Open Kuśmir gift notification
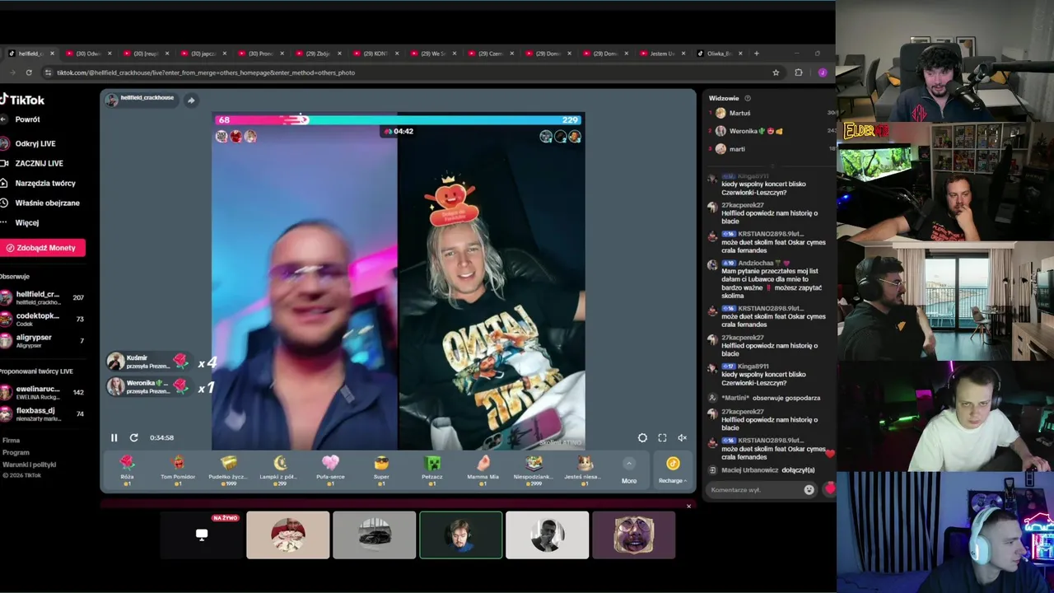Screen dimensions: 1054x593 pyautogui.click(x=151, y=362)
